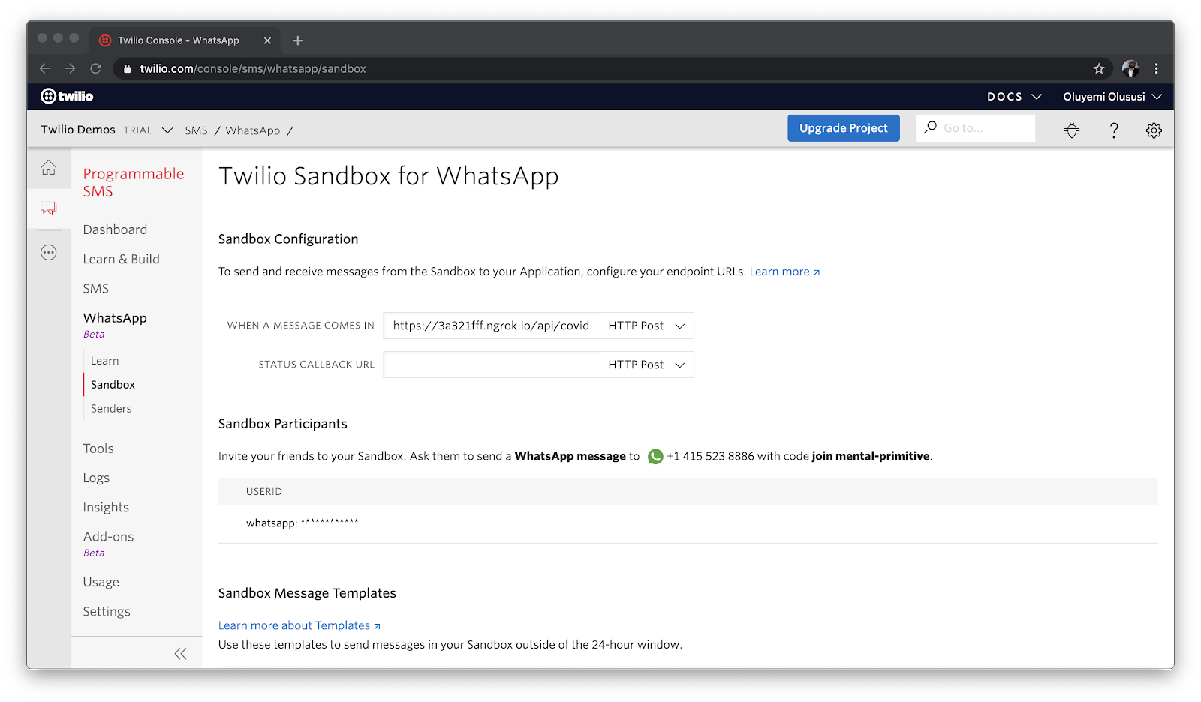Open the all products ellipsis icon
The height and width of the screenshot is (702, 1201).
click(49, 253)
